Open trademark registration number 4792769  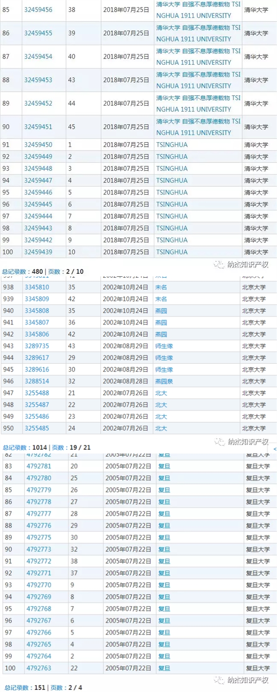click(x=39, y=597)
